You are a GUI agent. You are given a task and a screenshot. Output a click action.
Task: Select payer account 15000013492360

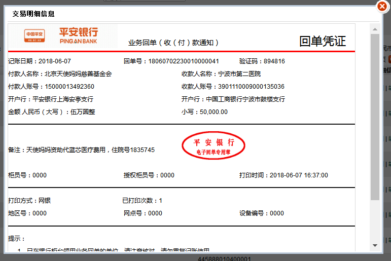pyautogui.click(x=69, y=87)
